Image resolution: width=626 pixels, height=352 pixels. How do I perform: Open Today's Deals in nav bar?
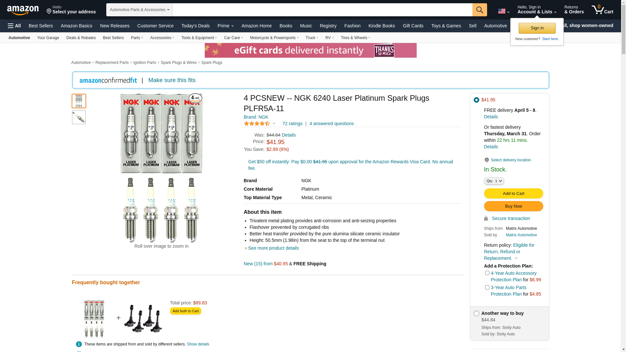195,26
